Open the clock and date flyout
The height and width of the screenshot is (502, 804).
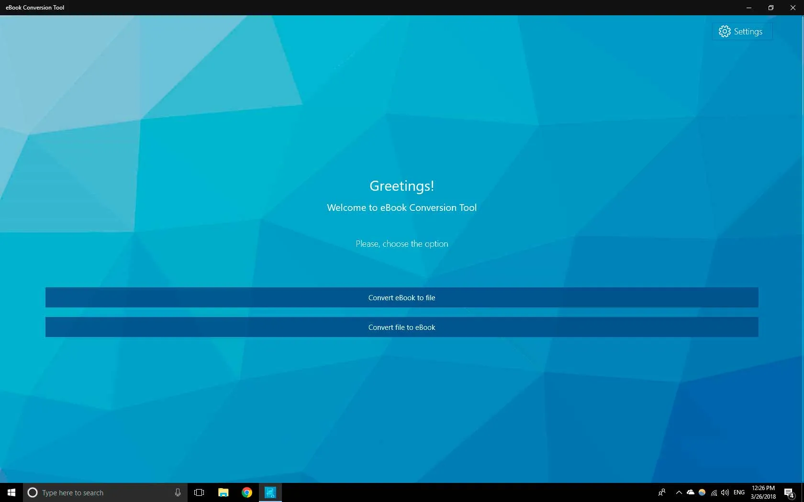[x=763, y=492]
